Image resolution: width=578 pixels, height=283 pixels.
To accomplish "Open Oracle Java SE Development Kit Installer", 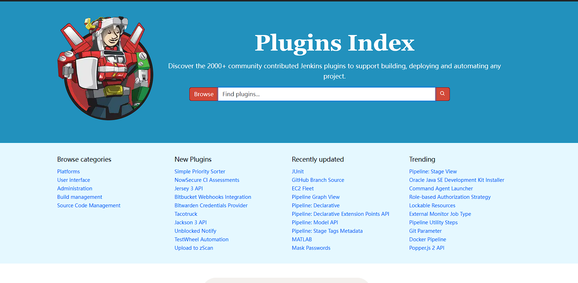I will tap(457, 180).
